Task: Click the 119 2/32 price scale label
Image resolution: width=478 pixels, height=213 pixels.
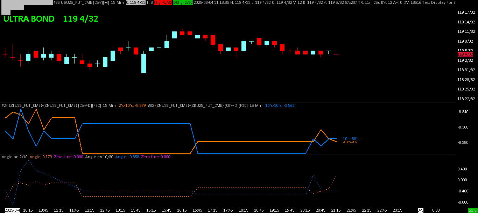Action: point(465,60)
